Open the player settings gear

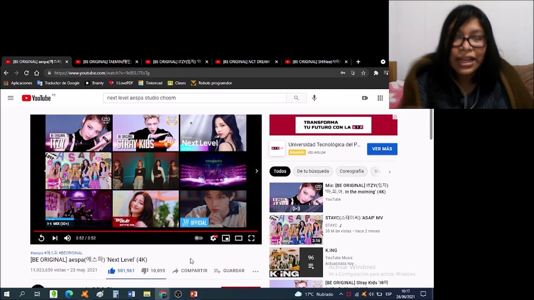[x=213, y=238]
